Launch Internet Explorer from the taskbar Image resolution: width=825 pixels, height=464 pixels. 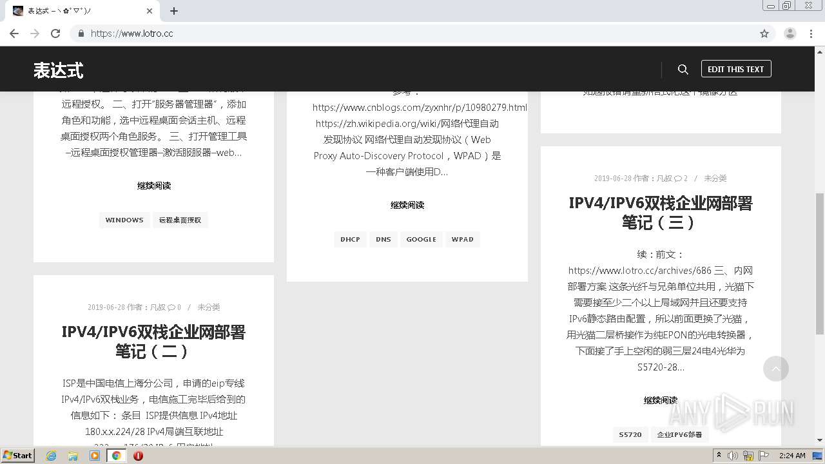pos(52,456)
